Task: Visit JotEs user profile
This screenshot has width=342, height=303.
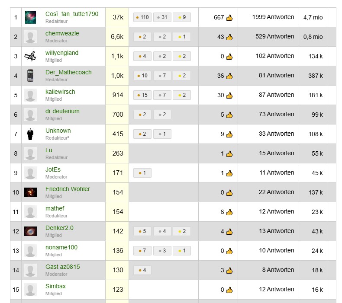Action: click(x=53, y=169)
